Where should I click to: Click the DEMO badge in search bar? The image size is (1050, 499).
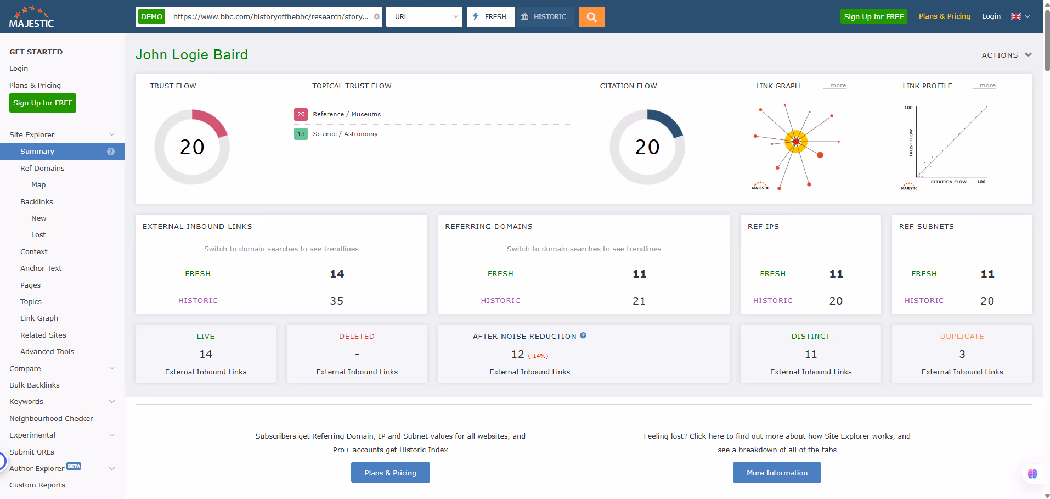point(151,17)
